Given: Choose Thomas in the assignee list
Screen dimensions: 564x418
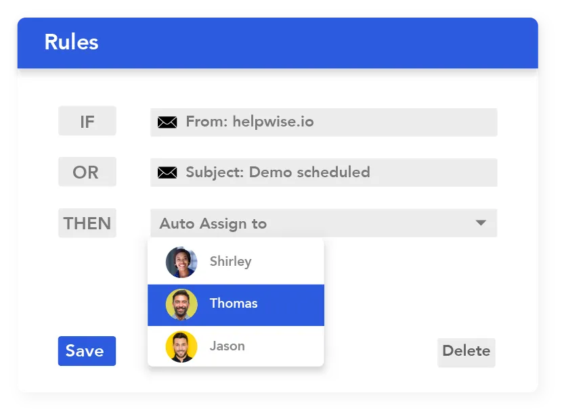Looking at the screenshot, I should coord(234,304).
